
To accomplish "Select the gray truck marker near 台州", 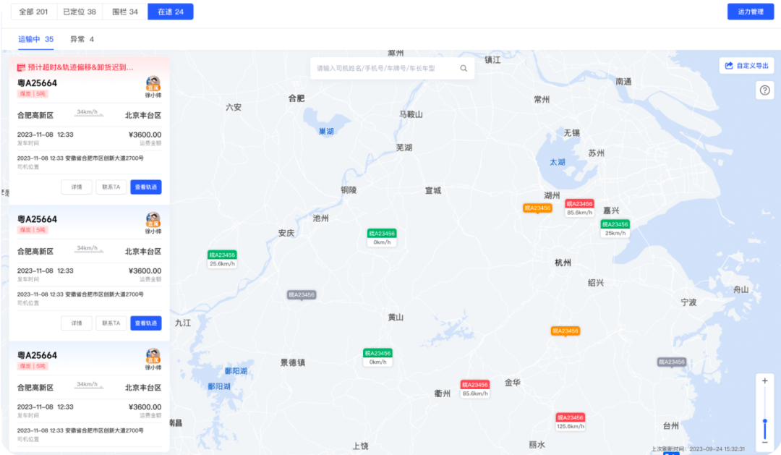I will point(671,362).
